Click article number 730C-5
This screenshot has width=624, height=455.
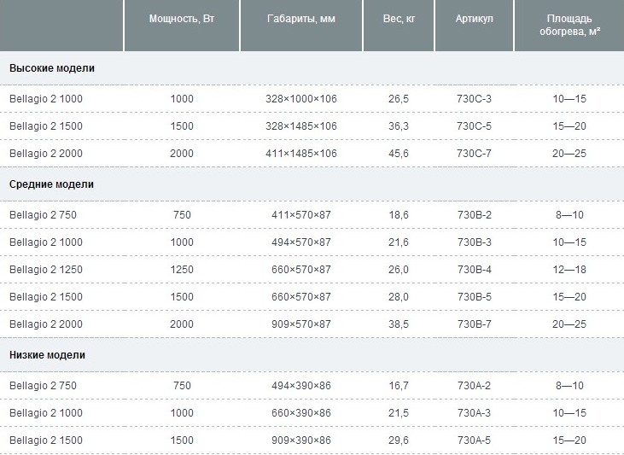click(x=474, y=126)
